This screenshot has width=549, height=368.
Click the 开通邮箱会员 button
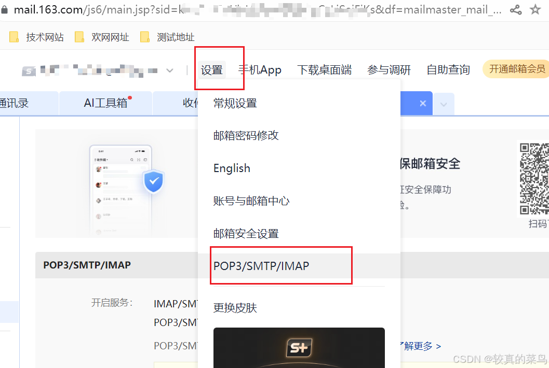pos(515,69)
